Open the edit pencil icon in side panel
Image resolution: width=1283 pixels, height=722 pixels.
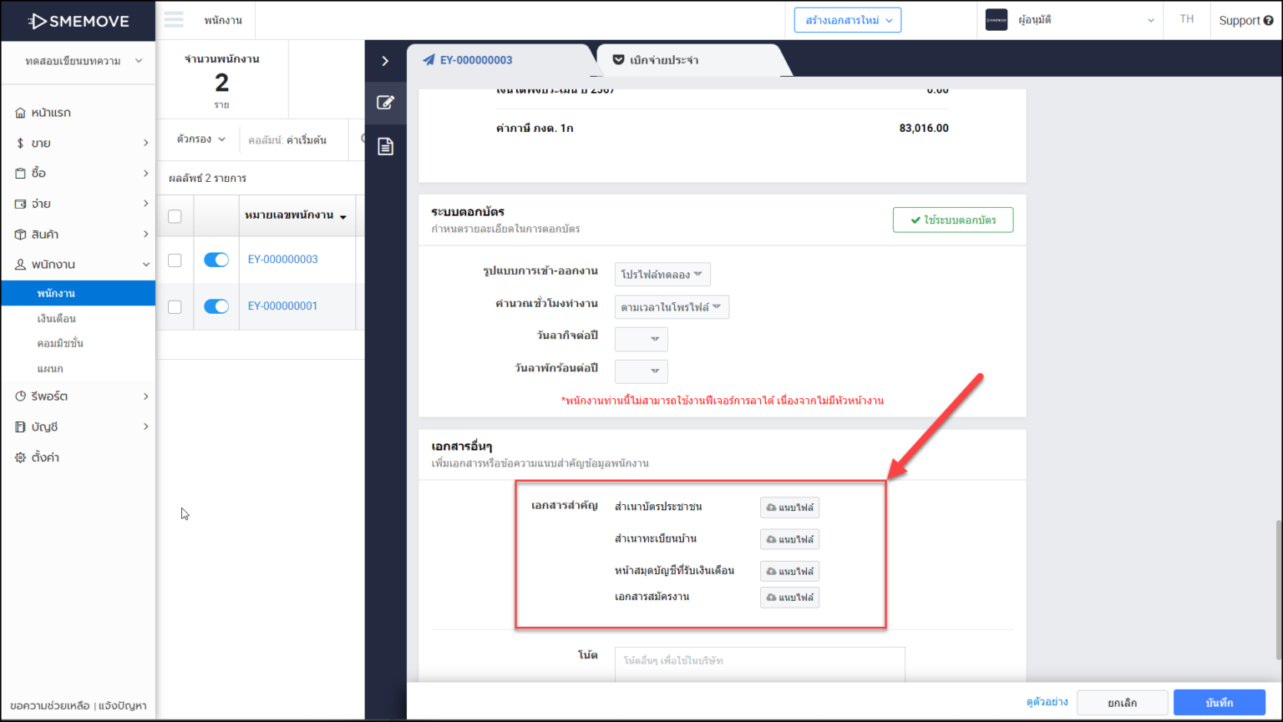click(385, 103)
